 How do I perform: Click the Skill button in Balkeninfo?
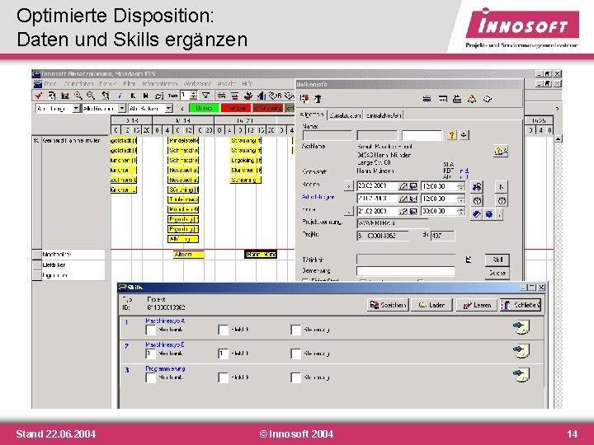[x=497, y=260]
